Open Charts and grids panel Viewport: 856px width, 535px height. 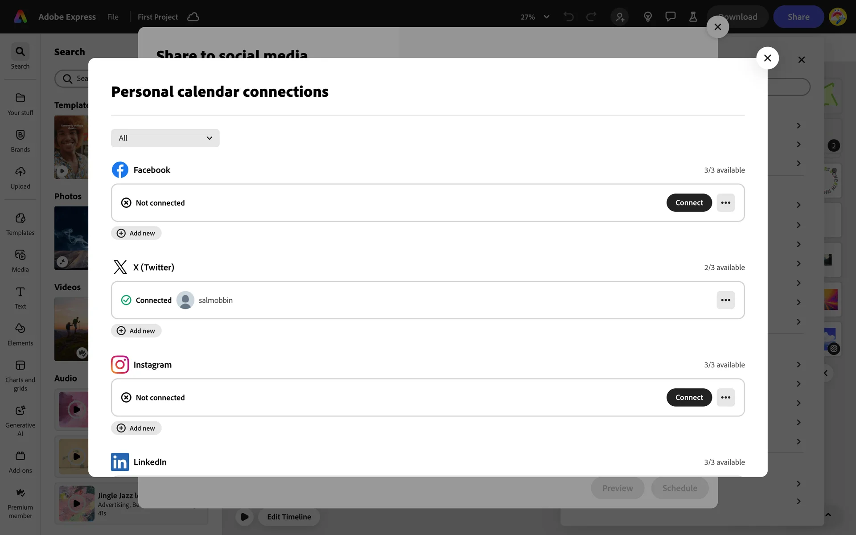[x=20, y=366]
